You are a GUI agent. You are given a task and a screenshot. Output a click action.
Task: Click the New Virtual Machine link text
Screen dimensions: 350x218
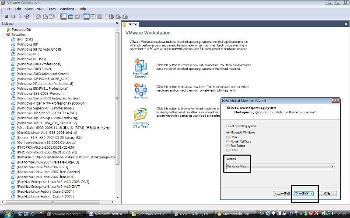coord(140,75)
